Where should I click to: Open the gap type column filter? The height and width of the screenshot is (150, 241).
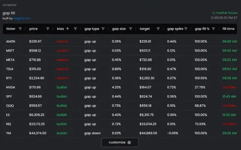click(x=103, y=29)
